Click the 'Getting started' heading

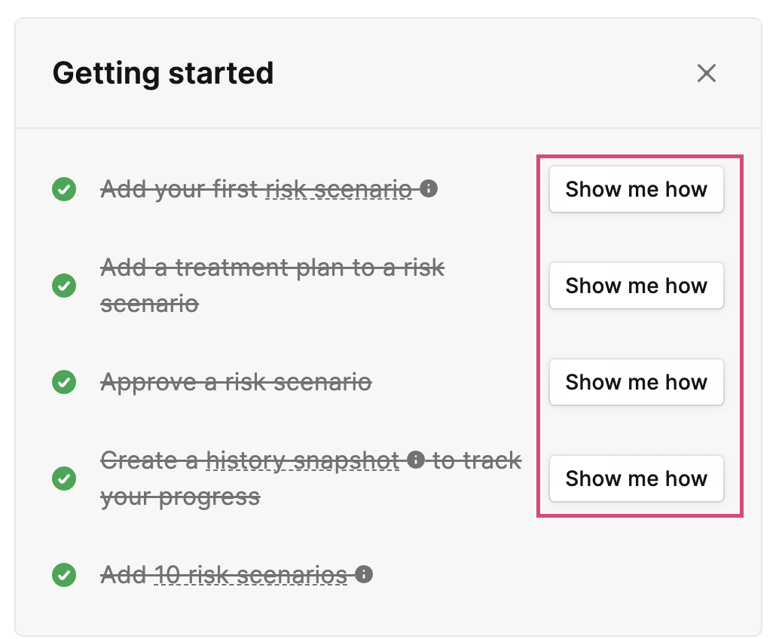[x=163, y=74]
